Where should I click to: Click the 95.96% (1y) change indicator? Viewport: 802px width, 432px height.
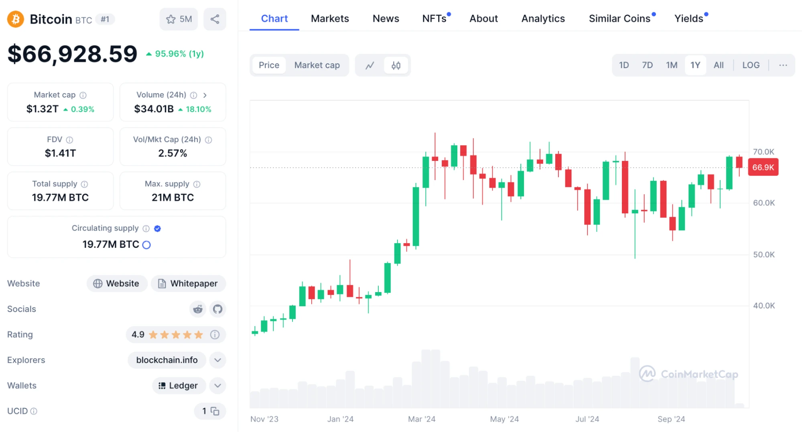coord(175,54)
